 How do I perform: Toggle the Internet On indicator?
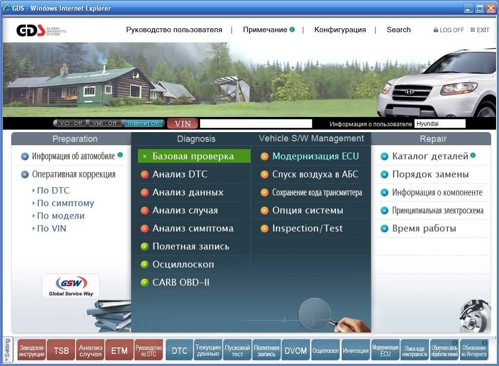tap(143, 123)
